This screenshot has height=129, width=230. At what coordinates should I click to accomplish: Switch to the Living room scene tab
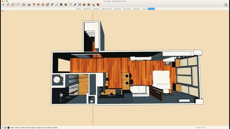(x=118, y=9)
